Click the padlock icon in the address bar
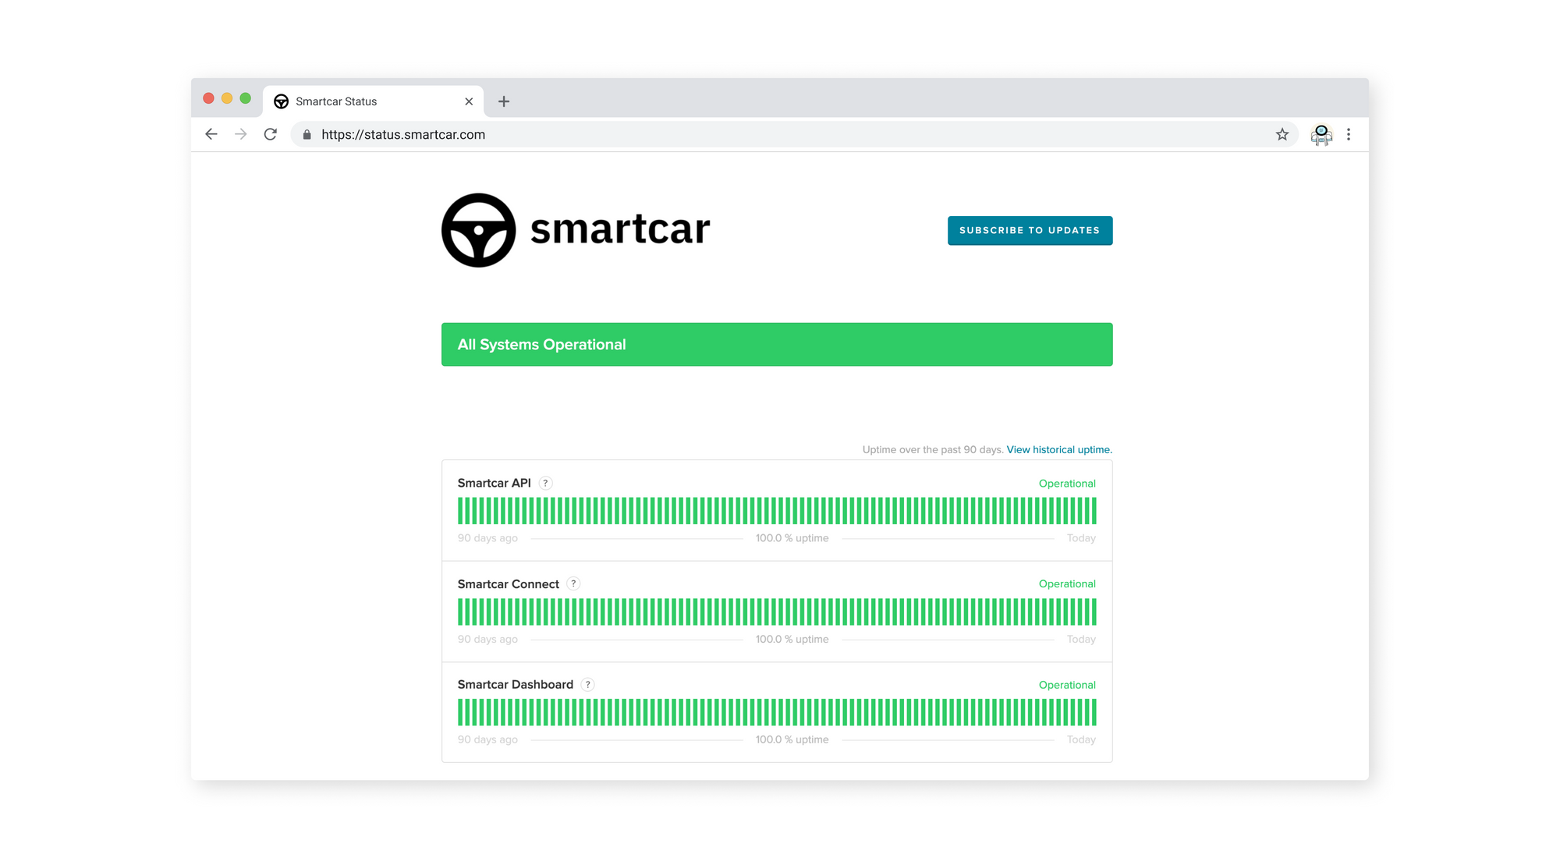Screen dimensions: 1560x858 pyautogui.click(x=307, y=134)
